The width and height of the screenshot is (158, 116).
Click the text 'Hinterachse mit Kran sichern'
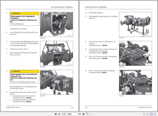[x=19, y=49]
